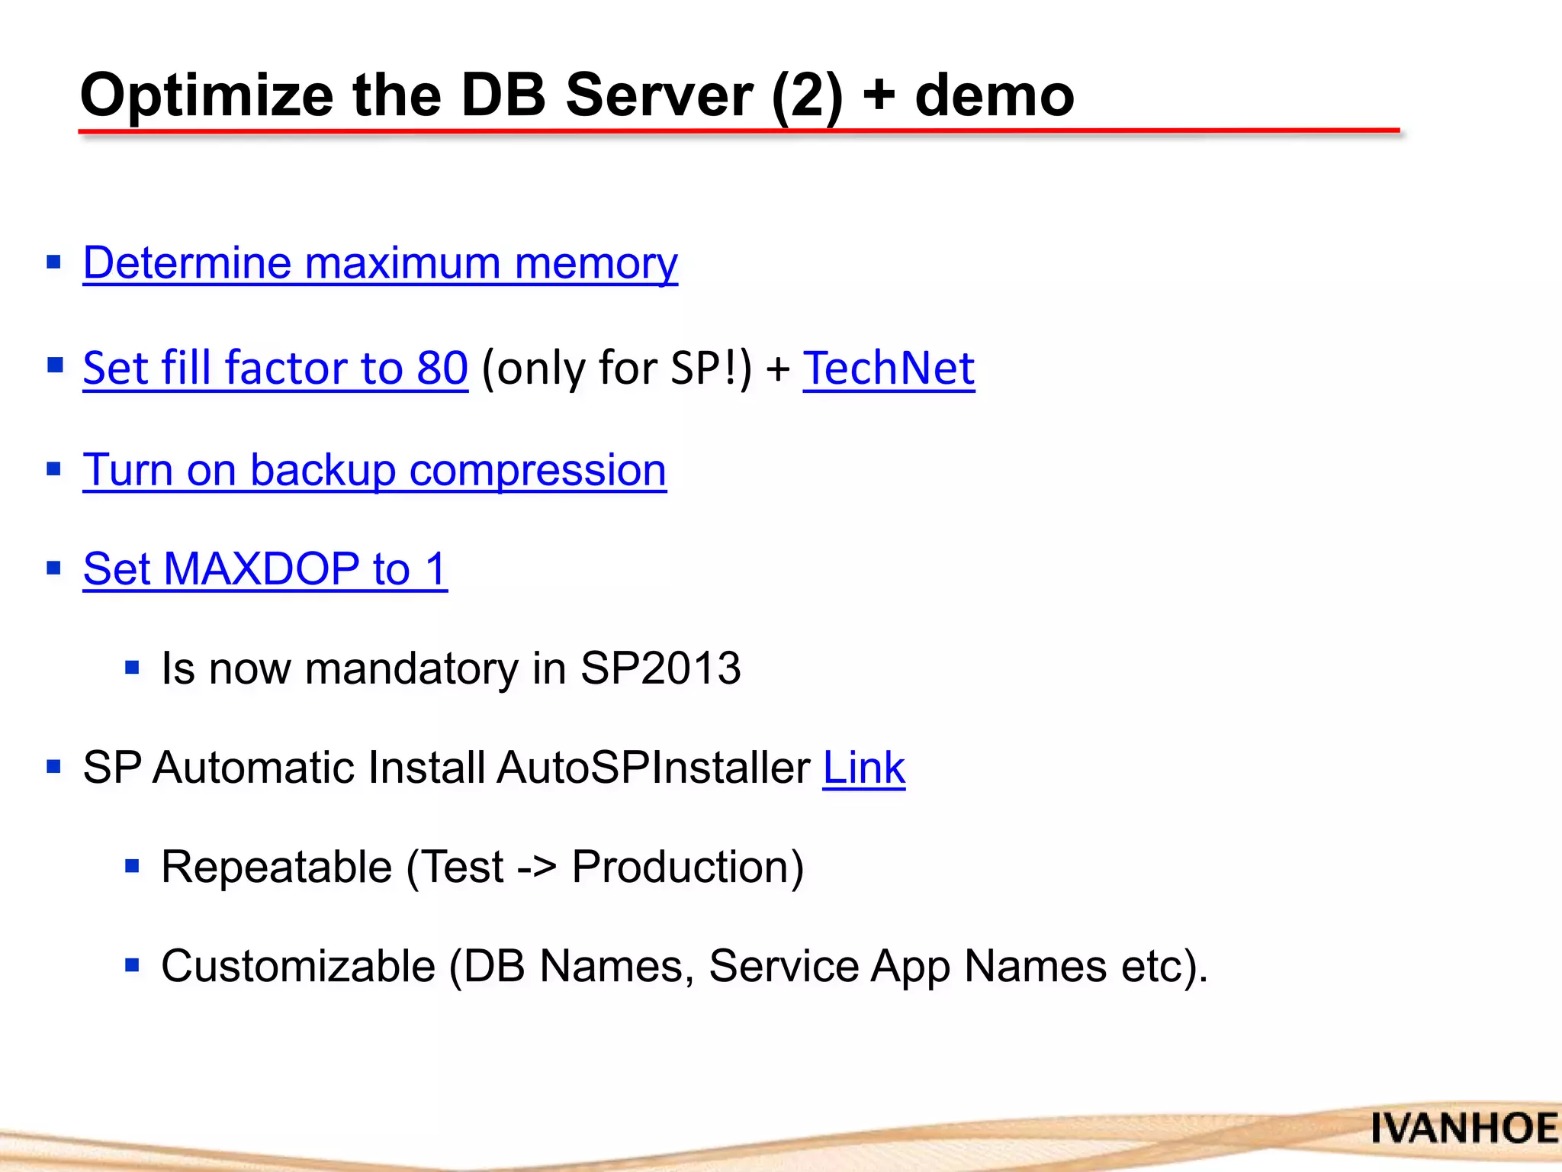This screenshot has height=1172, width=1562.
Task: Click the 'Repeatable (Test -> Production)' line
Action: tap(482, 868)
